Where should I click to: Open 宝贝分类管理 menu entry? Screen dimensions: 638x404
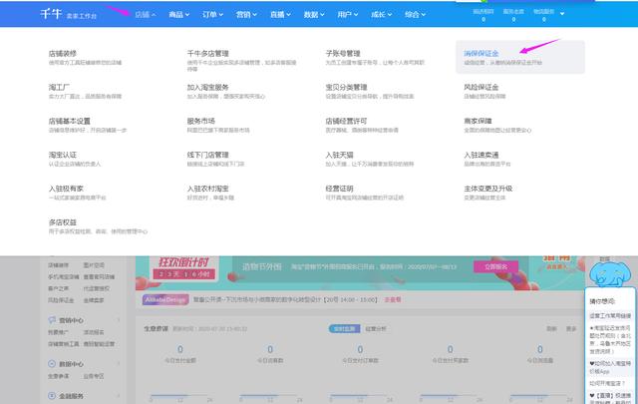click(x=346, y=87)
